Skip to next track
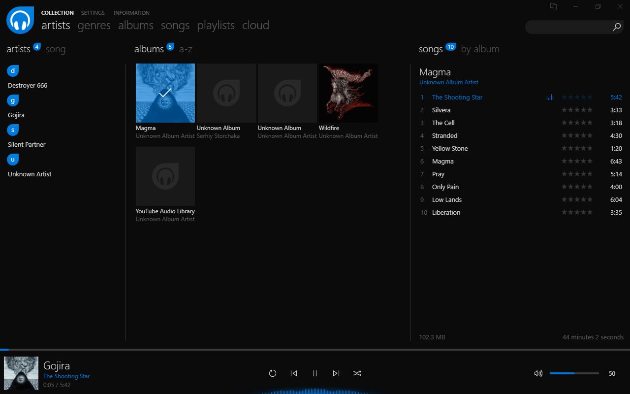The width and height of the screenshot is (630, 394). [336, 373]
